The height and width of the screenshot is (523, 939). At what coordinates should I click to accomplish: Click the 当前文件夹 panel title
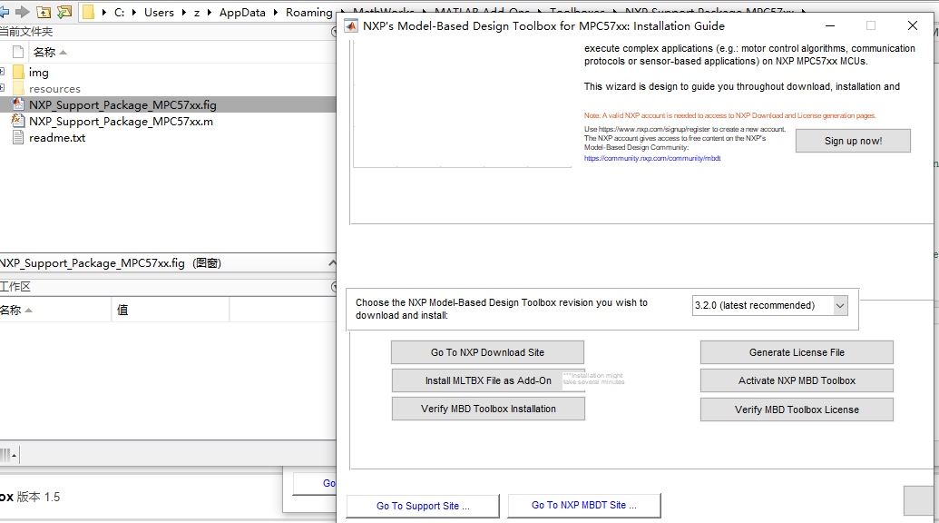click(x=25, y=32)
